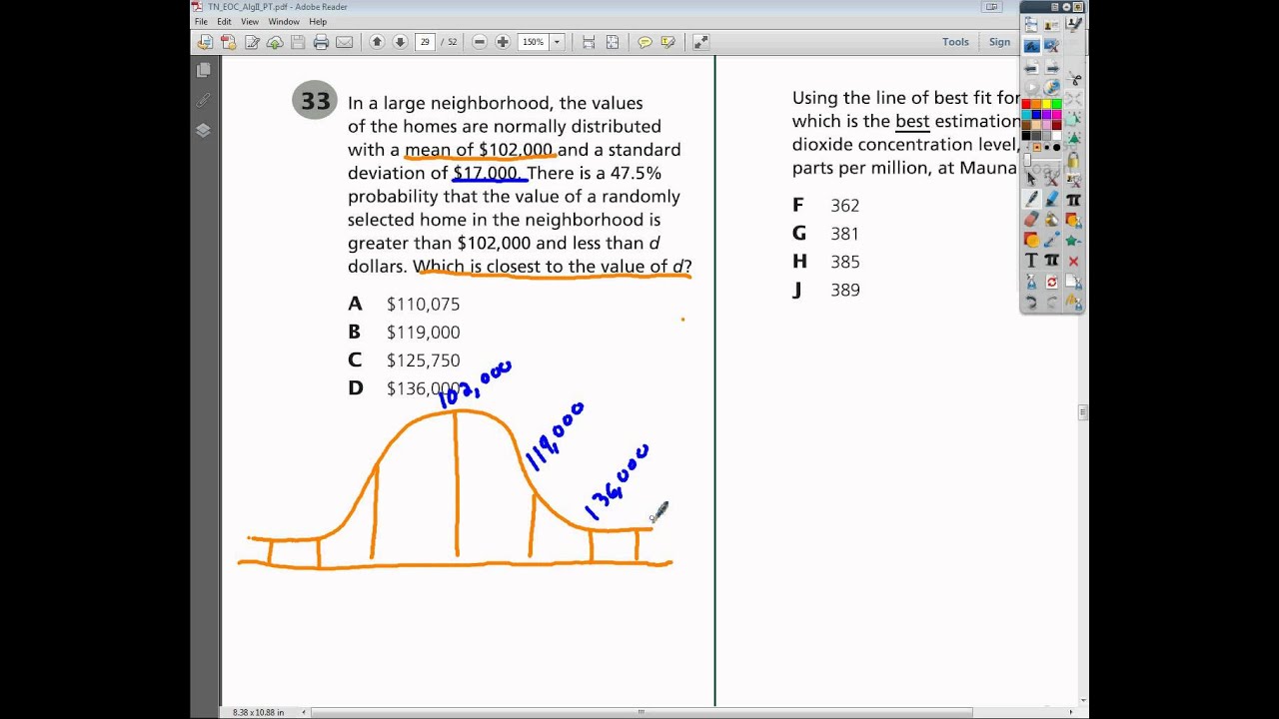The width and height of the screenshot is (1279, 719).
Task: Click answer choice B $119,000
Action: tap(404, 332)
